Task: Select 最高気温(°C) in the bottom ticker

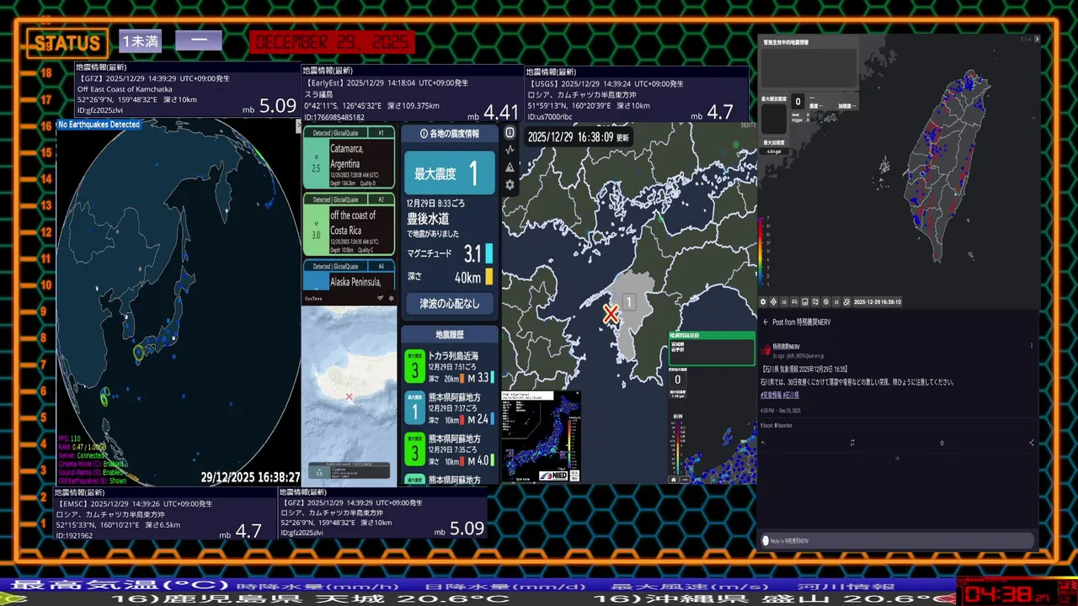Action: click(118, 585)
